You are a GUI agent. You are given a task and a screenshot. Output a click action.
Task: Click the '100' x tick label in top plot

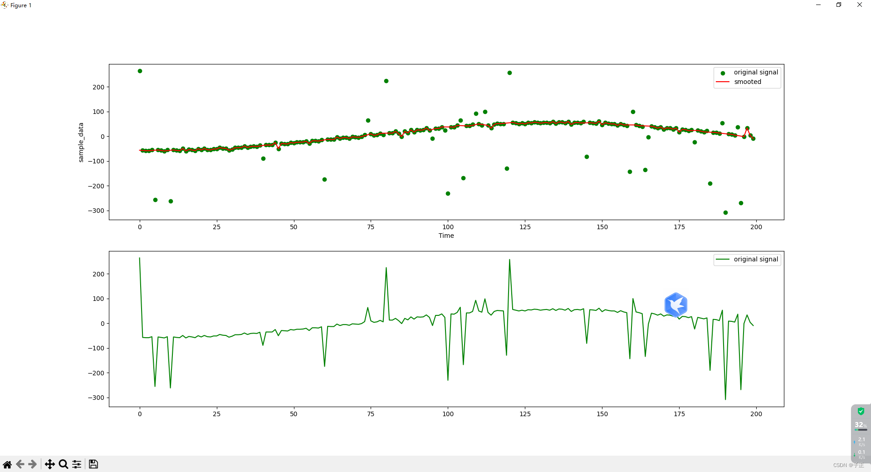click(448, 227)
